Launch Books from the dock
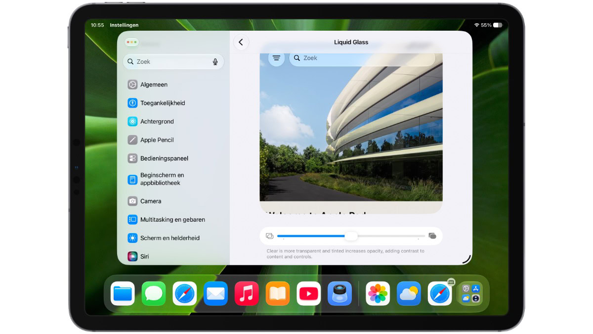593x334 pixels. click(278, 294)
